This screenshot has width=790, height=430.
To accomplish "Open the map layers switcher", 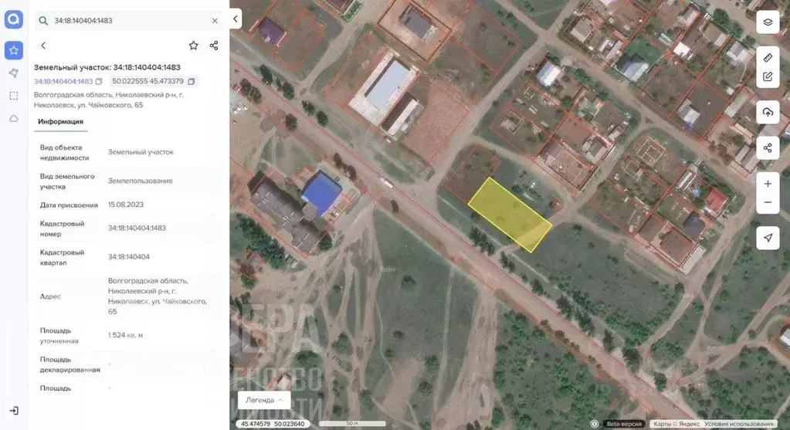I will pyautogui.click(x=767, y=22).
